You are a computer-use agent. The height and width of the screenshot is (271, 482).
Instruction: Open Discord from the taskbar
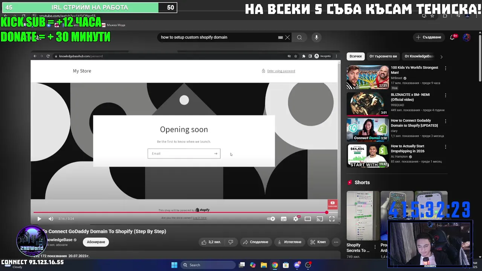tap(297, 265)
